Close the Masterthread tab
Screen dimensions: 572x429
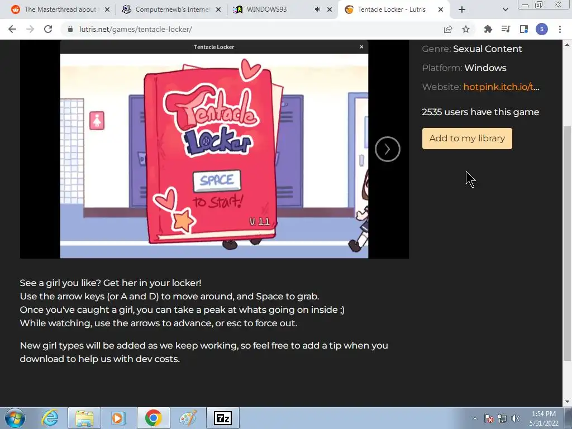point(107,9)
